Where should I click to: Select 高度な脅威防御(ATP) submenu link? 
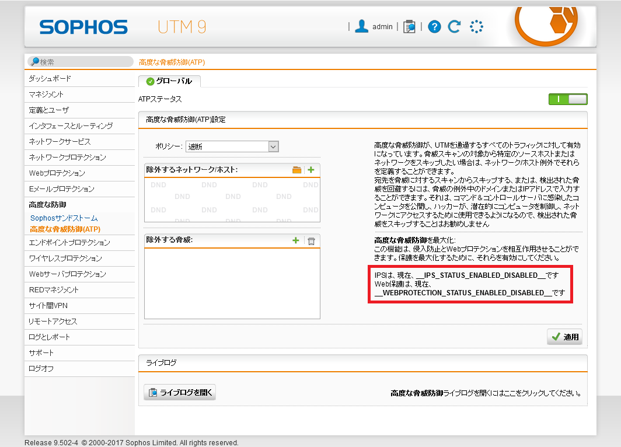pos(65,229)
